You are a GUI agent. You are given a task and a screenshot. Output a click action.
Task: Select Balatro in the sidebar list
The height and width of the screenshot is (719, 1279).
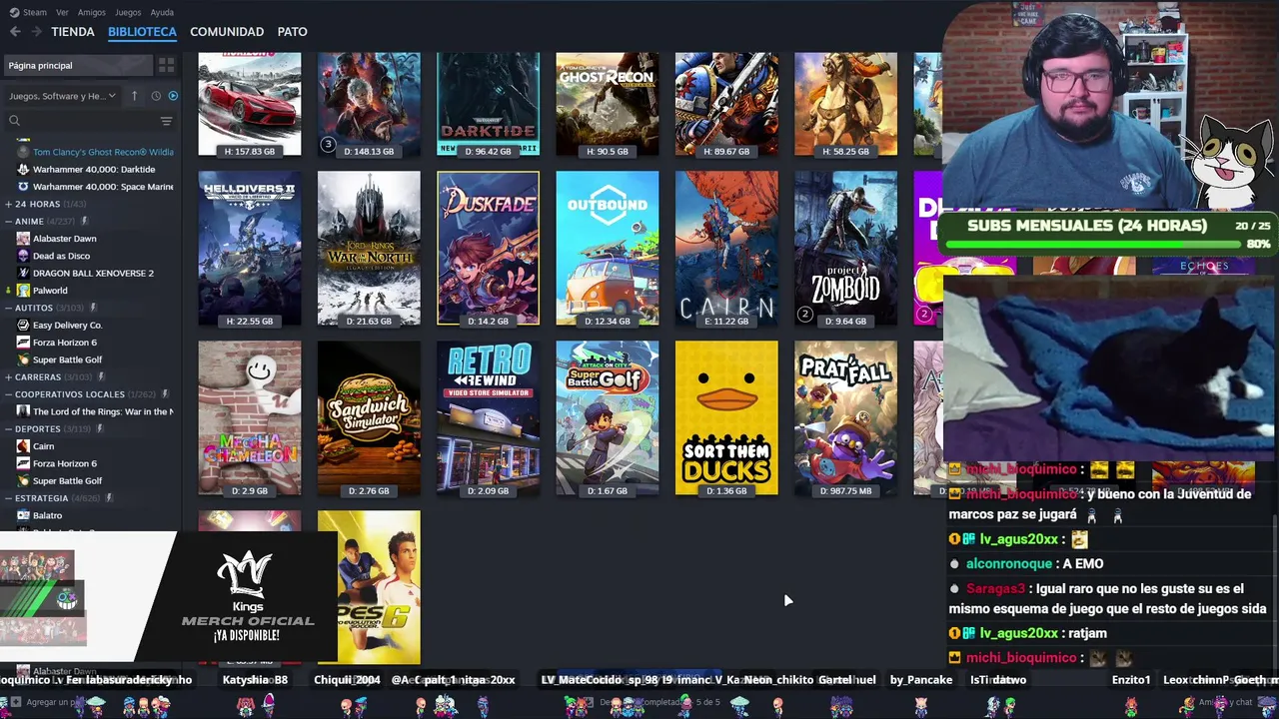click(47, 515)
